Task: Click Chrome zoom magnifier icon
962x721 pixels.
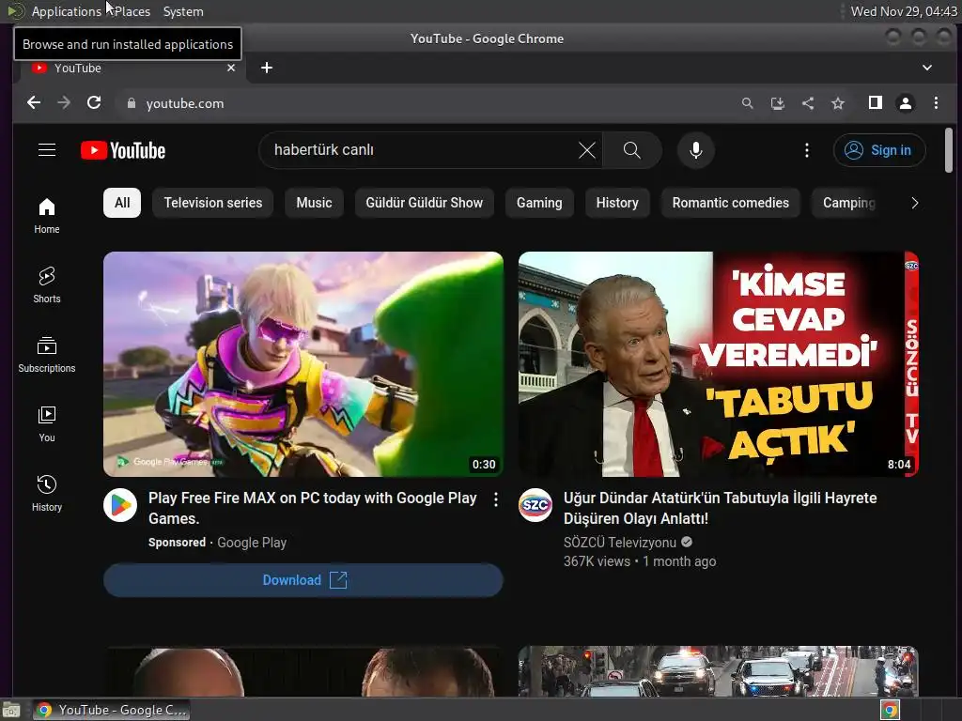Action: pyautogui.click(x=747, y=103)
